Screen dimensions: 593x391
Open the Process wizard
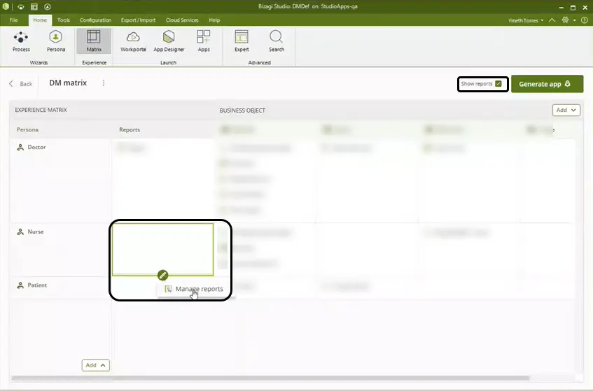(21, 41)
